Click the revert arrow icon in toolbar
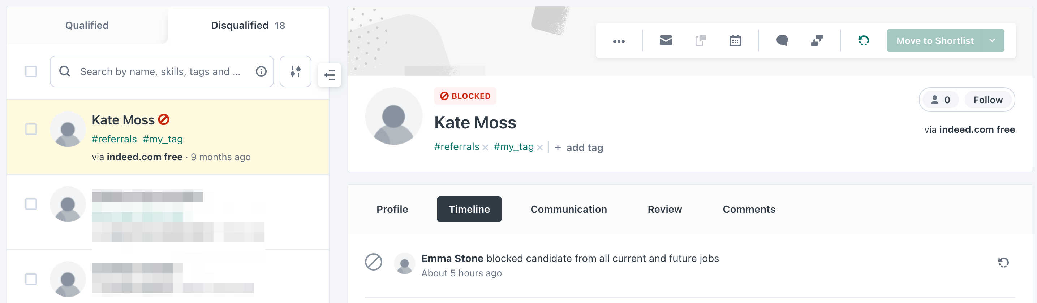The image size is (1037, 303). 864,41
